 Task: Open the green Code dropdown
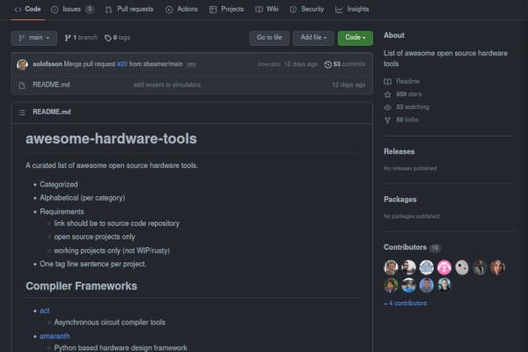pyautogui.click(x=355, y=38)
